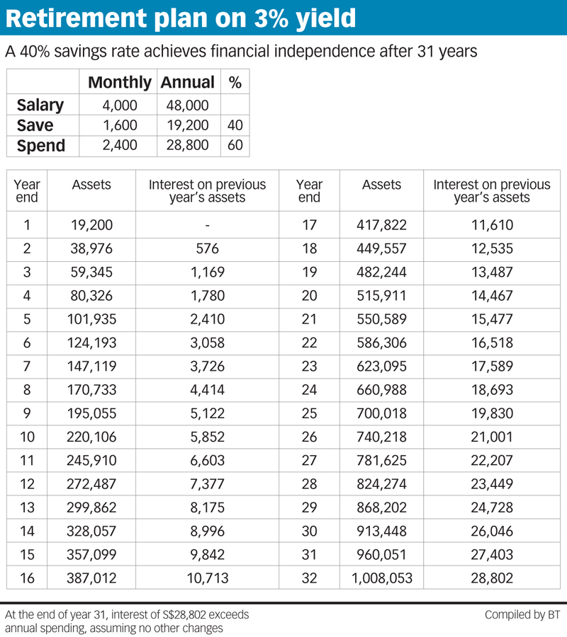Click the 60 percent spend cell
The width and height of the screenshot is (567, 637).
pos(235,146)
